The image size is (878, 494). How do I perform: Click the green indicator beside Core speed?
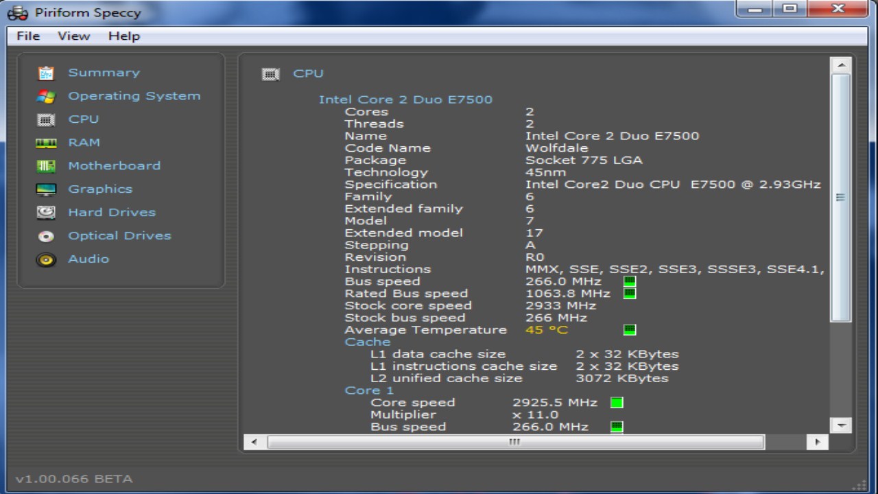[x=617, y=403]
